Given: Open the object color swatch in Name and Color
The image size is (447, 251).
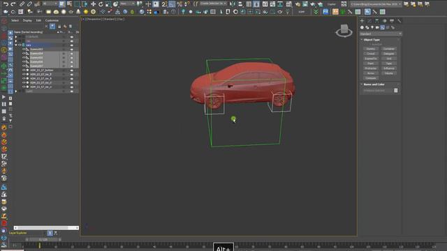Looking at the screenshot, I should click(x=396, y=91).
